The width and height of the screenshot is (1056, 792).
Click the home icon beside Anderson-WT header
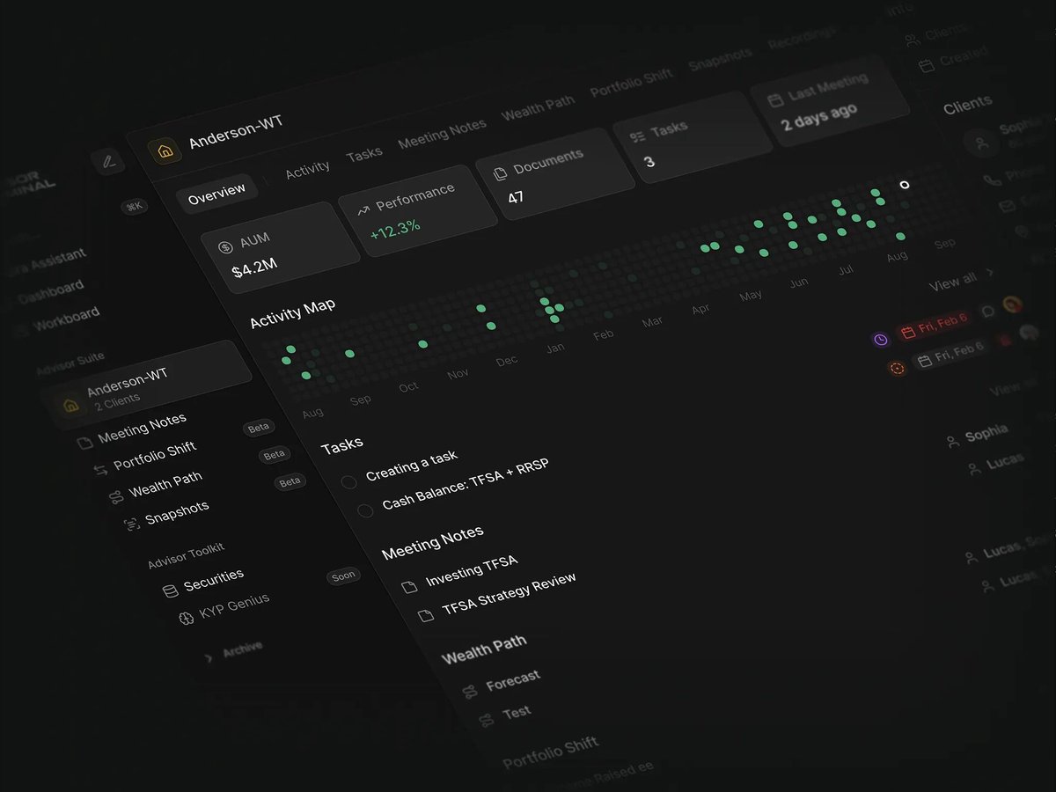click(x=165, y=150)
